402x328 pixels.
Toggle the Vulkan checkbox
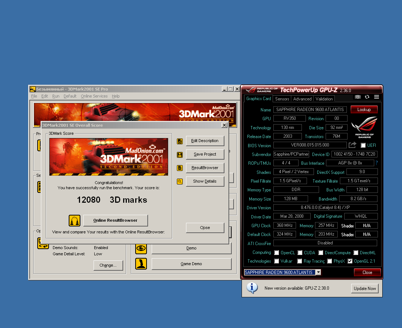coord(276,261)
